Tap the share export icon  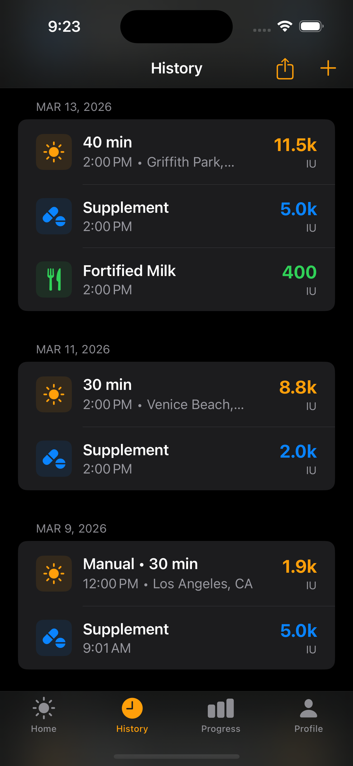tap(285, 69)
